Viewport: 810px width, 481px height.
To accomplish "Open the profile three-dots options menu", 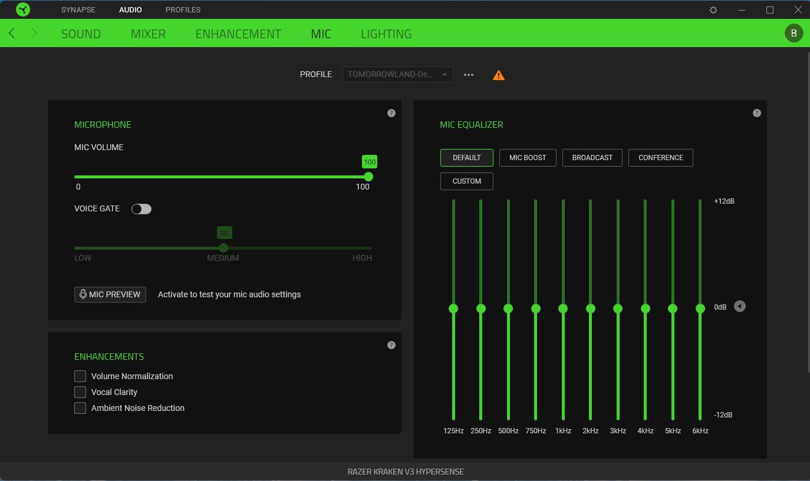I will coord(469,75).
